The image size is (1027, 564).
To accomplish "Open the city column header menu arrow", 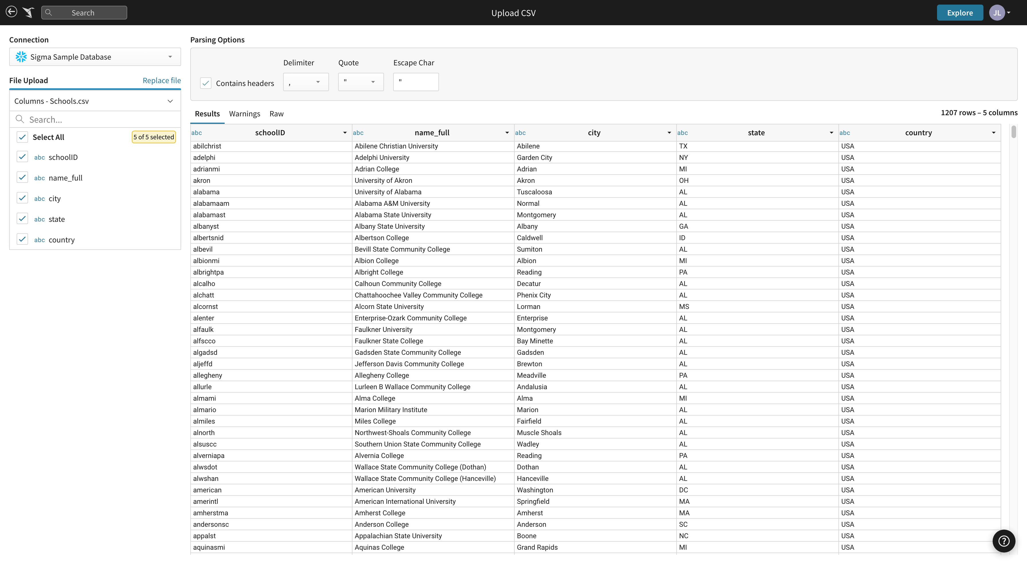I will tap(669, 133).
